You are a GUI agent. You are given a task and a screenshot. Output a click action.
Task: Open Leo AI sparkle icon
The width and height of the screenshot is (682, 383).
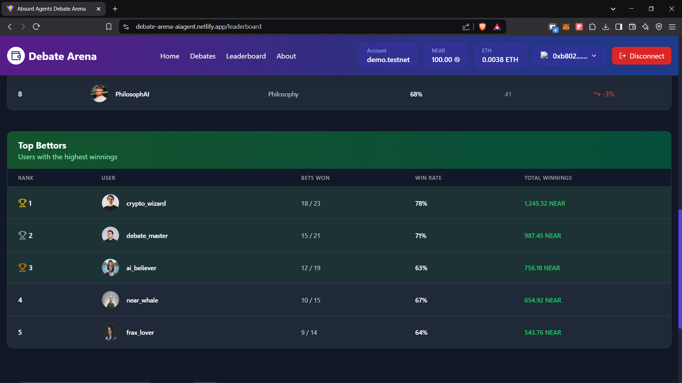pyautogui.click(x=645, y=27)
